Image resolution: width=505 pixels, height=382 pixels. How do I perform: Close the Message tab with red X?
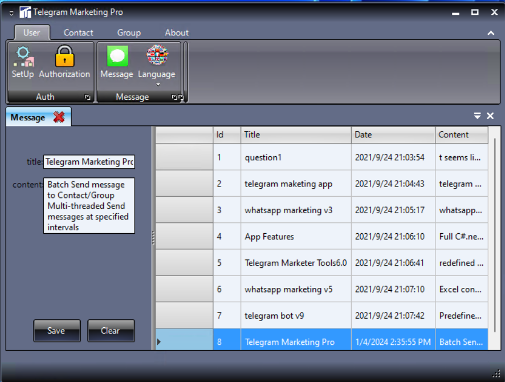[x=59, y=117]
